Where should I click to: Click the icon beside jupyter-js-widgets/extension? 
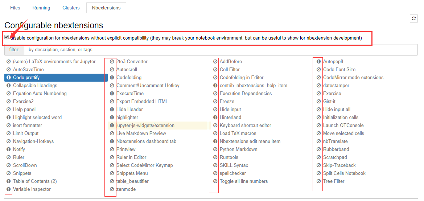112,126
